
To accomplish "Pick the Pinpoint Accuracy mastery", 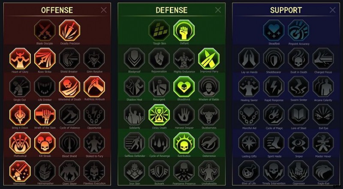I will tap(298, 30).
